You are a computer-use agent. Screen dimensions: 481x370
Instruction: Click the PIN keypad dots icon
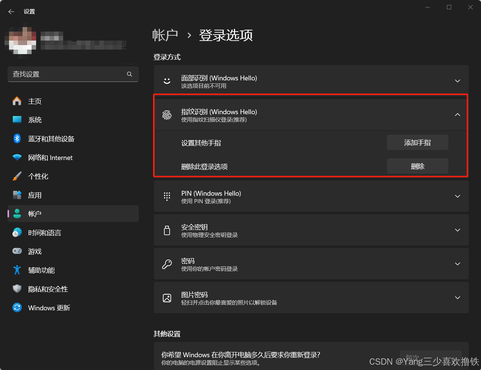pyautogui.click(x=167, y=196)
